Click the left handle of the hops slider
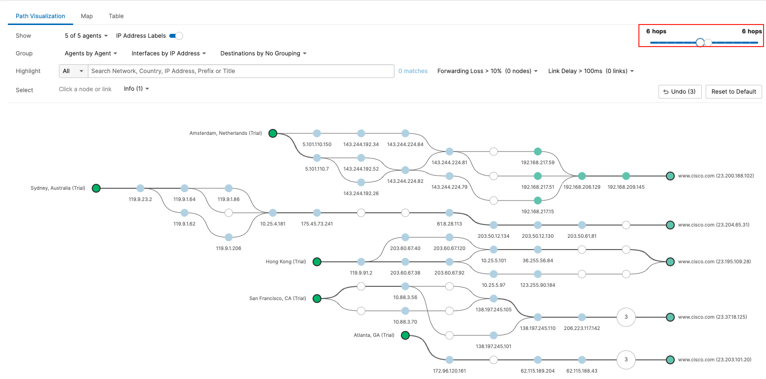Viewport: 766px width, 379px height. coord(700,43)
